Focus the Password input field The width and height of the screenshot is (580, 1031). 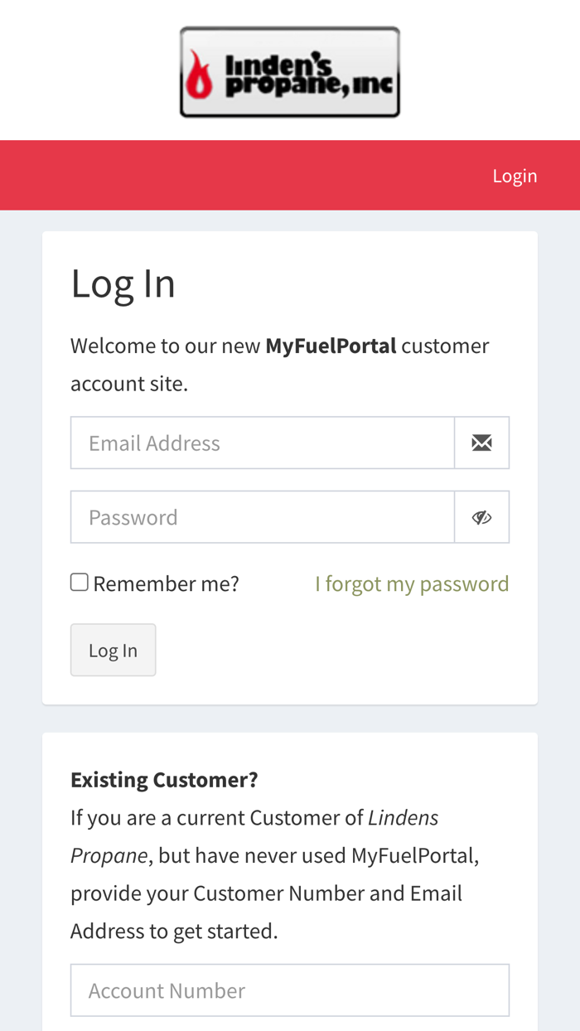coord(263,517)
